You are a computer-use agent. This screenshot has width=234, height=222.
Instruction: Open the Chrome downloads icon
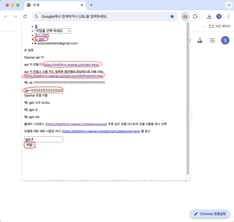pyautogui.click(x=209, y=16)
